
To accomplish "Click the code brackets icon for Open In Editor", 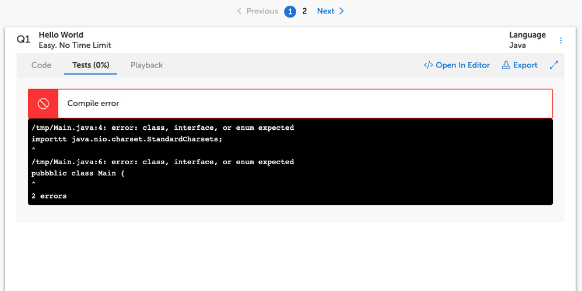I will point(429,65).
